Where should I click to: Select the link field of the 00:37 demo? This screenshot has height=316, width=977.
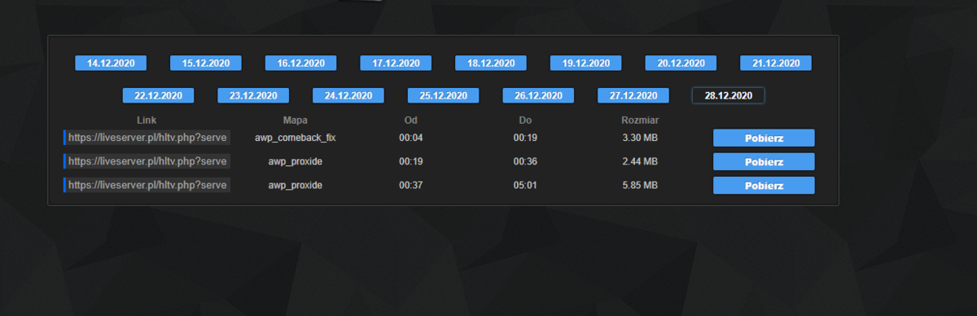147,186
